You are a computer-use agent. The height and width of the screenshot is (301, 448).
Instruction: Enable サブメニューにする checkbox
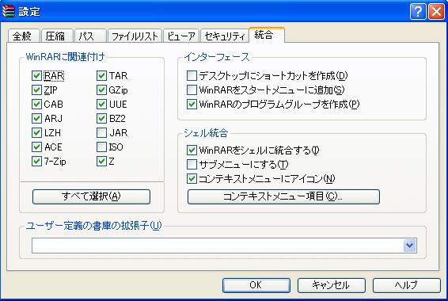tap(192, 165)
